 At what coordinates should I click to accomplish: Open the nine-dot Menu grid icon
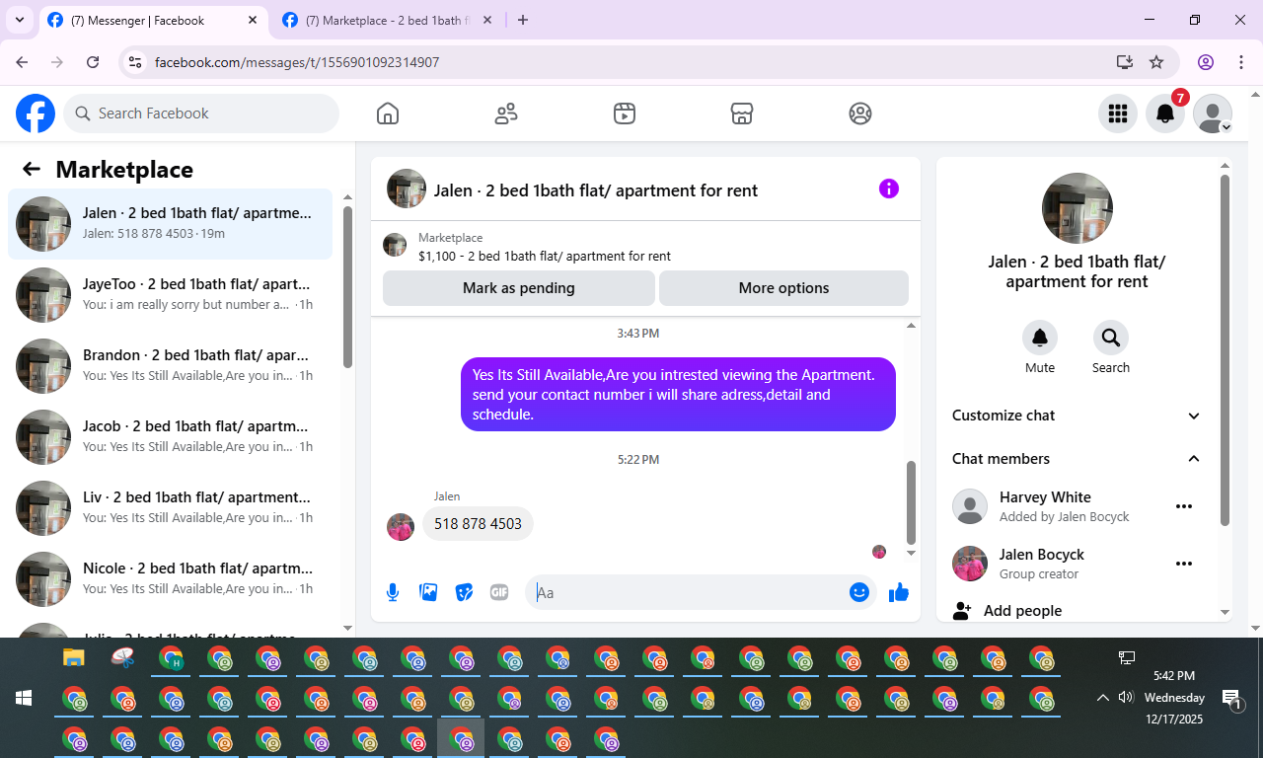tap(1118, 114)
